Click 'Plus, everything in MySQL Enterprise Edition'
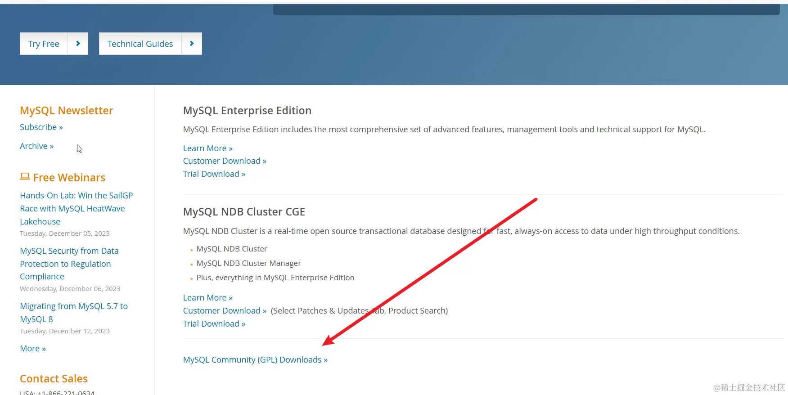Viewport: 788px width, 395px height. pos(275,278)
